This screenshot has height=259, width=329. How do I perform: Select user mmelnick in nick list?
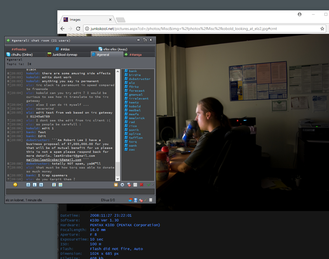click(137, 118)
